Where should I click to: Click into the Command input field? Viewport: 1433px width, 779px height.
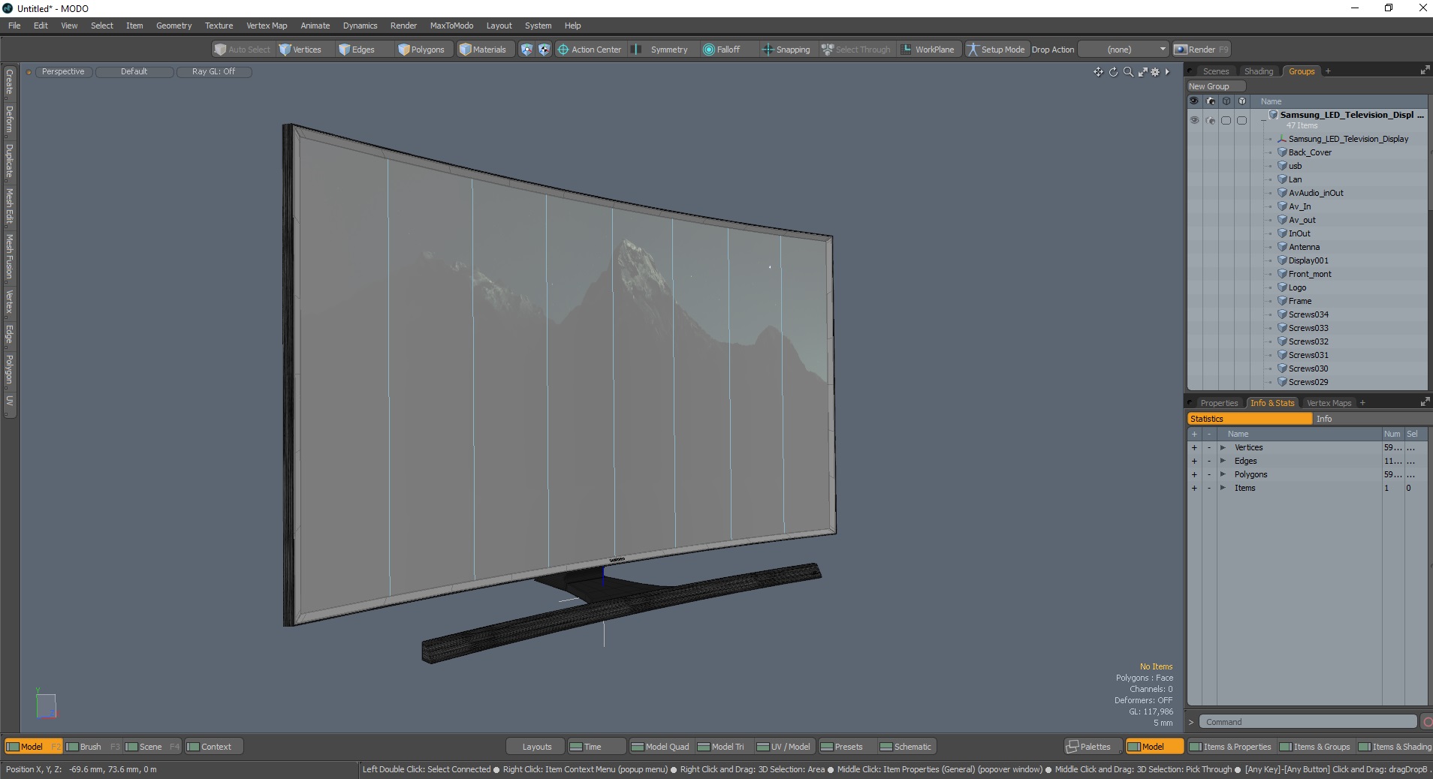coord(1307,722)
